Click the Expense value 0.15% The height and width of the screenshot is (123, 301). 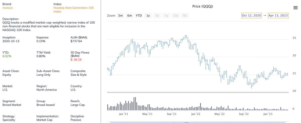(41, 41)
